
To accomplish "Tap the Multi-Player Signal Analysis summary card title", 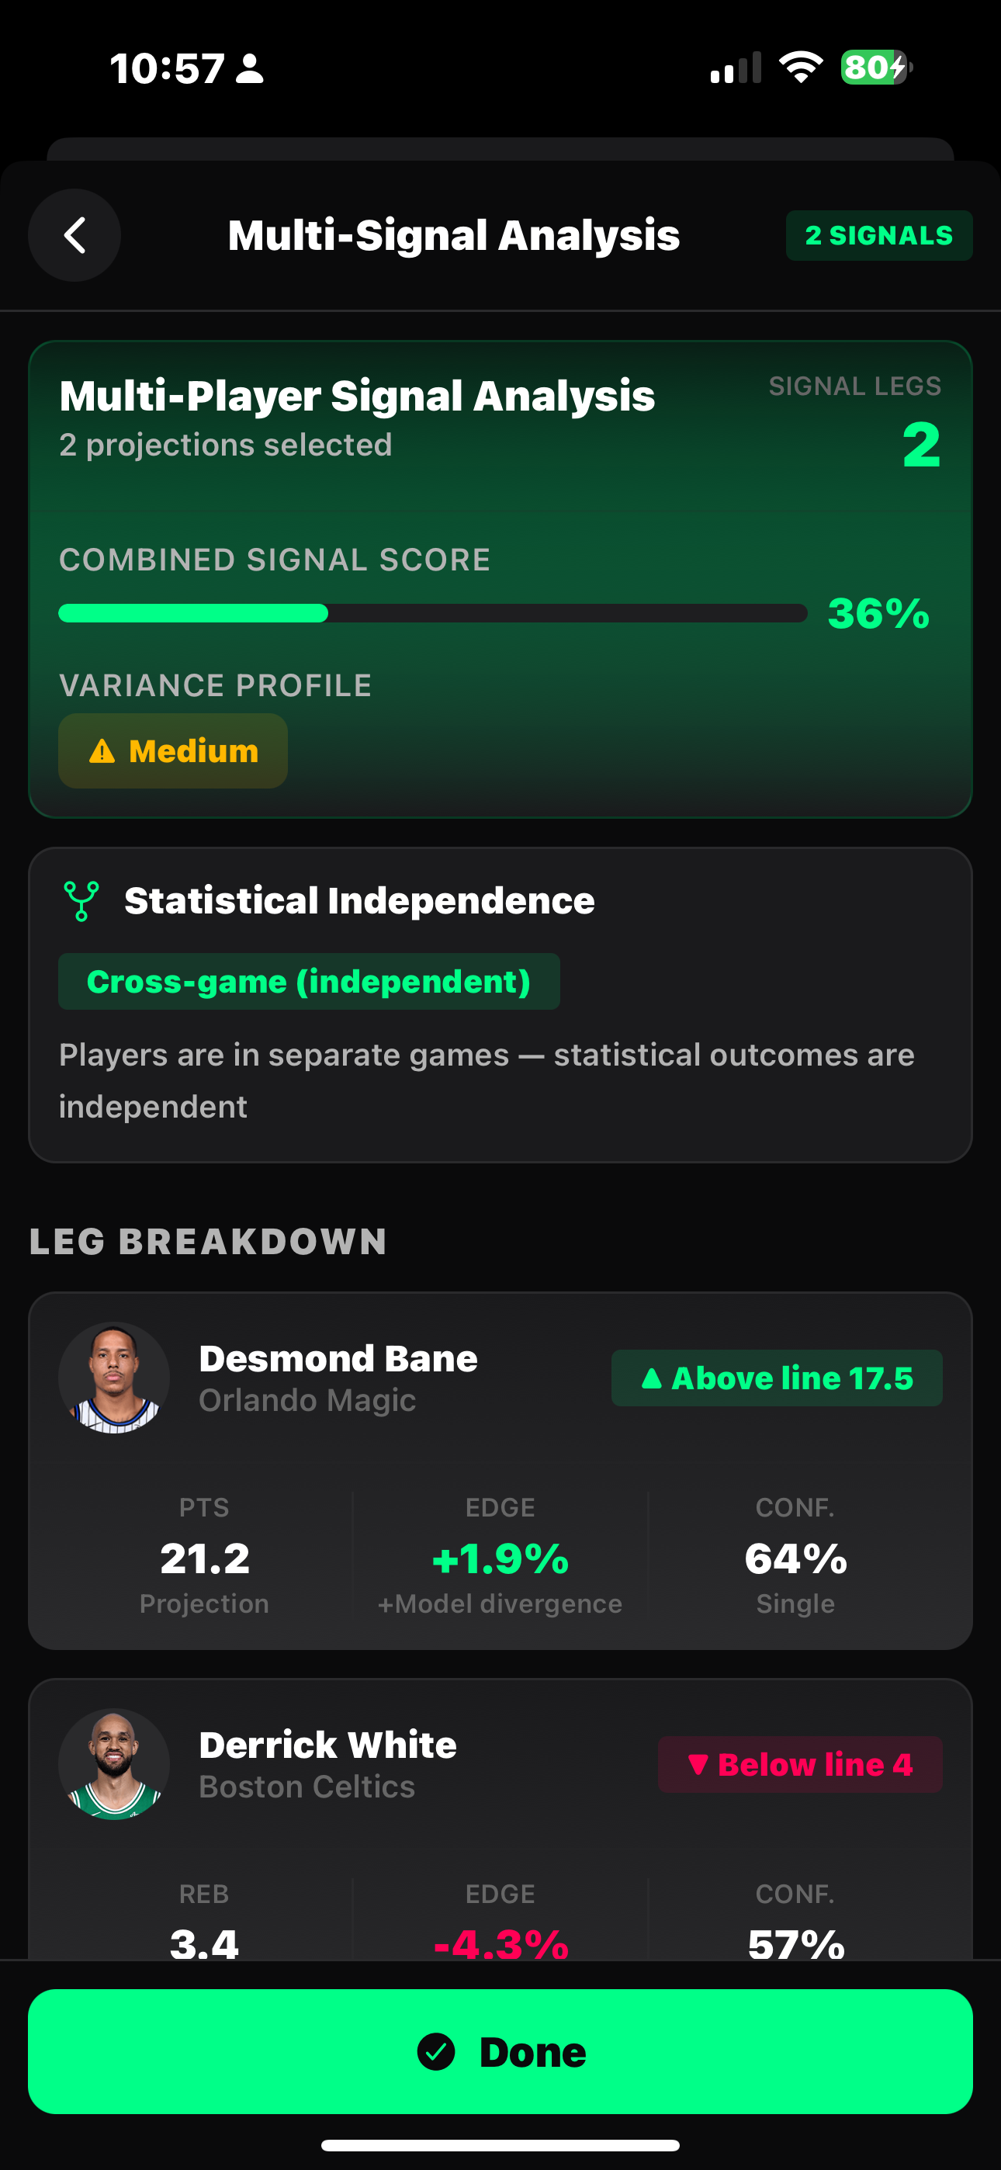I will tap(357, 396).
